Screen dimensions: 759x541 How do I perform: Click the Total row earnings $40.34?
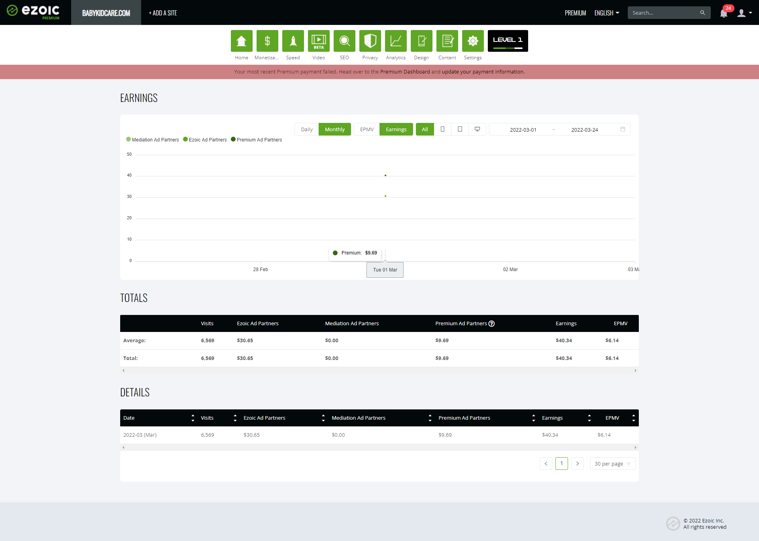point(564,358)
